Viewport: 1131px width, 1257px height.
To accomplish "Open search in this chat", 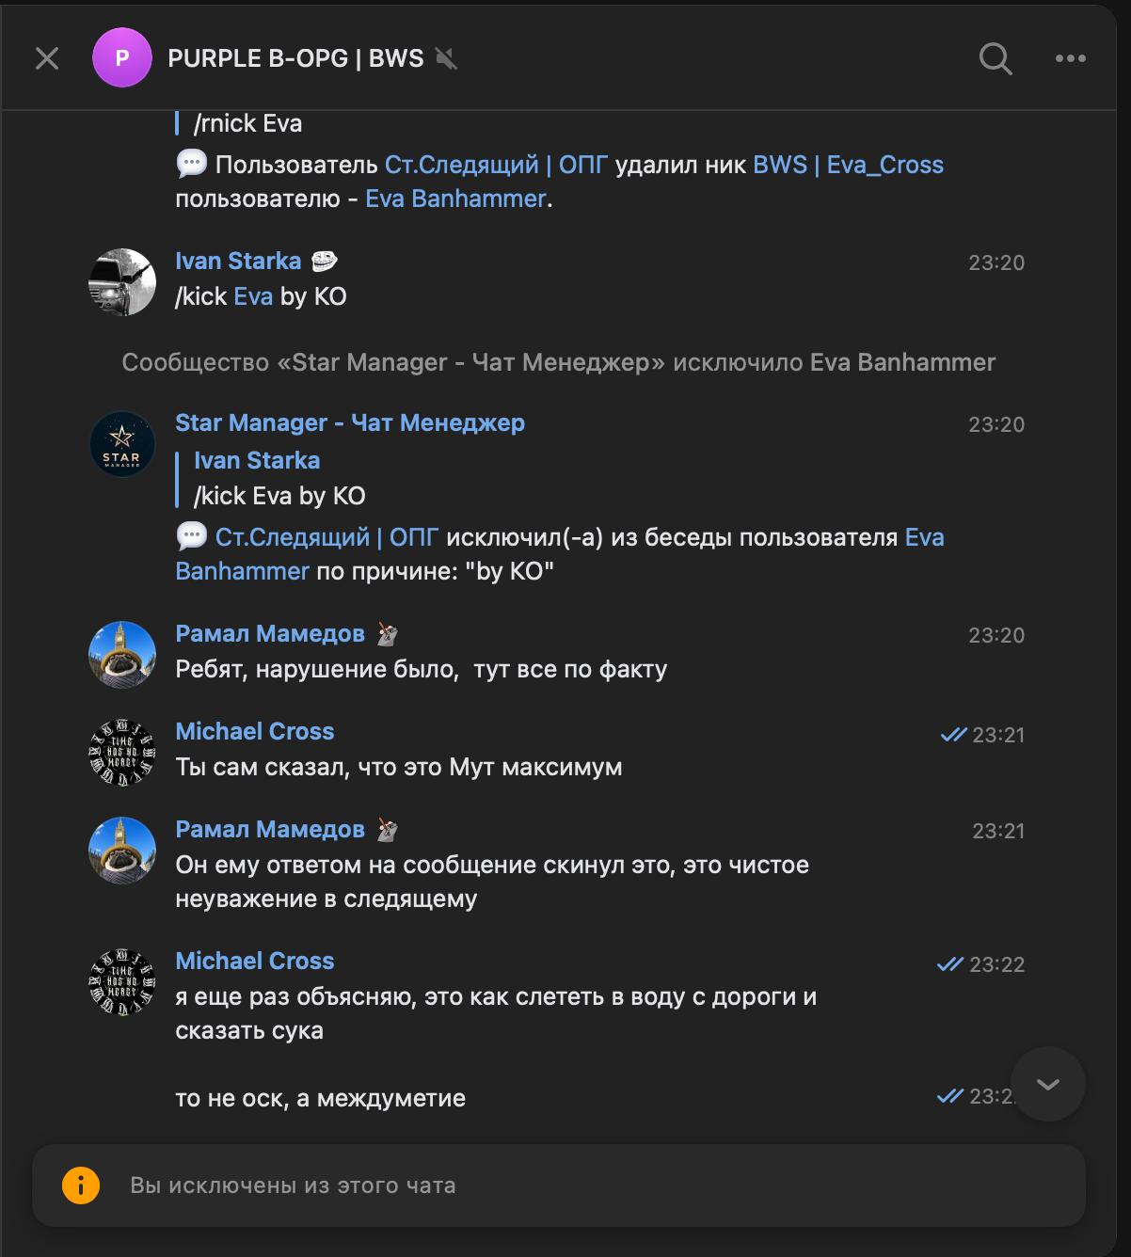I will pos(995,58).
